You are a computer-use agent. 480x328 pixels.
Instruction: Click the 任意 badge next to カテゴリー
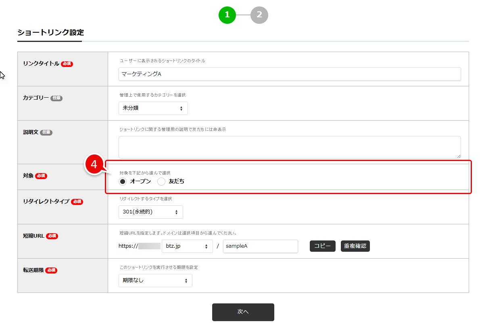(56, 98)
